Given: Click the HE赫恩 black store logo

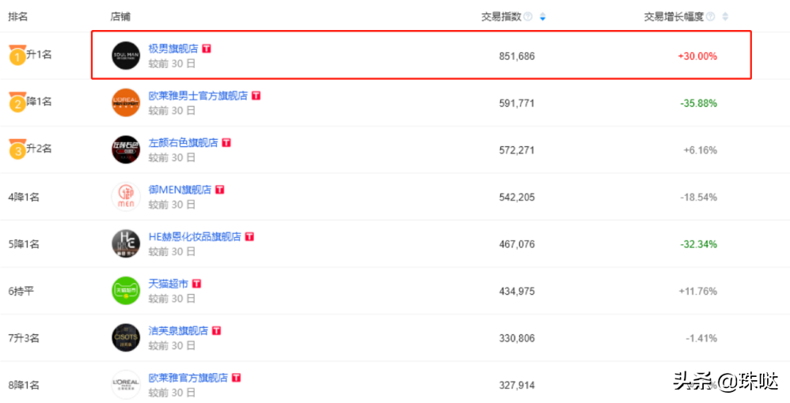Looking at the screenshot, I should coord(125,243).
